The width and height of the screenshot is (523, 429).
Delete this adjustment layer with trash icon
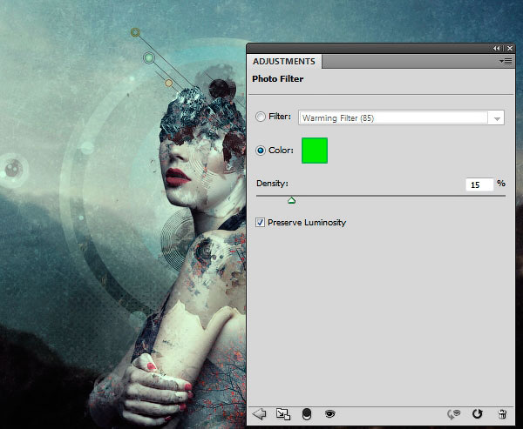(x=502, y=414)
